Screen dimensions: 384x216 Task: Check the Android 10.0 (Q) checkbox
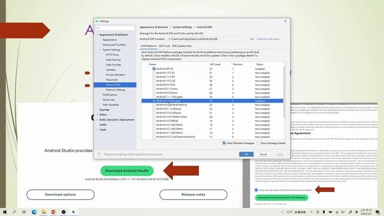[154, 80]
